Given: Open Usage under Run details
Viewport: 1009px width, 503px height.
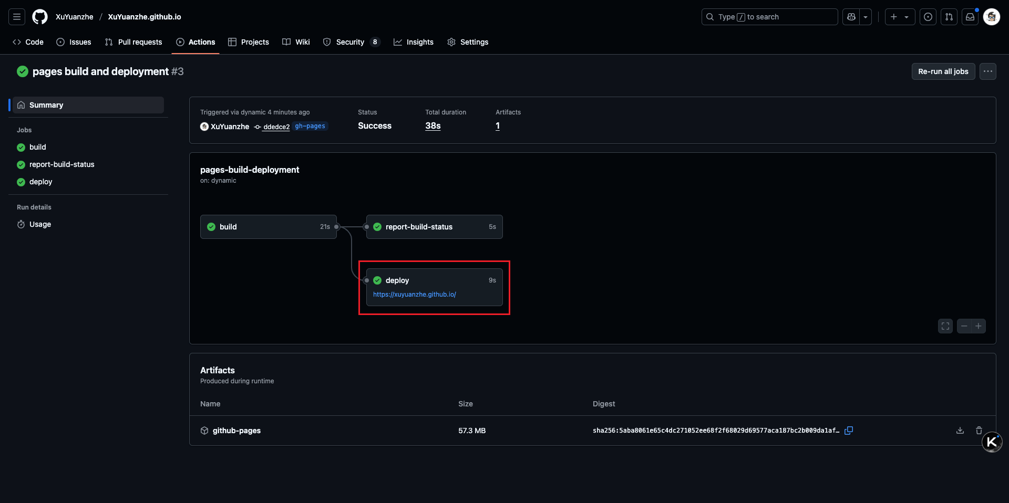Looking at the screenshot, I should (x=88, y=224).
